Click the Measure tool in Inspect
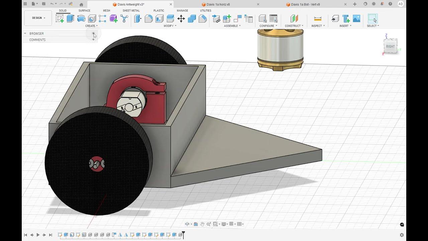 (318, 19)
